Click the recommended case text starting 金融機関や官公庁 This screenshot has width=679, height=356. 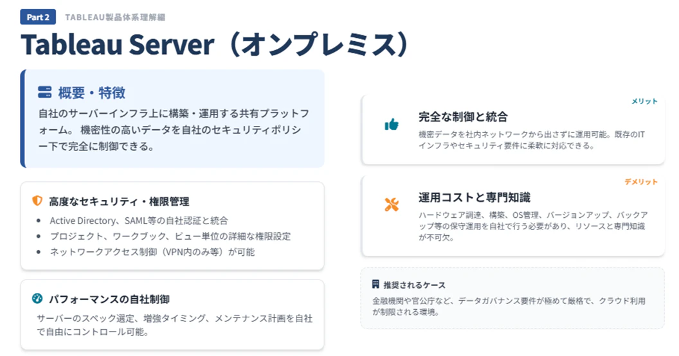click(509, 307)
